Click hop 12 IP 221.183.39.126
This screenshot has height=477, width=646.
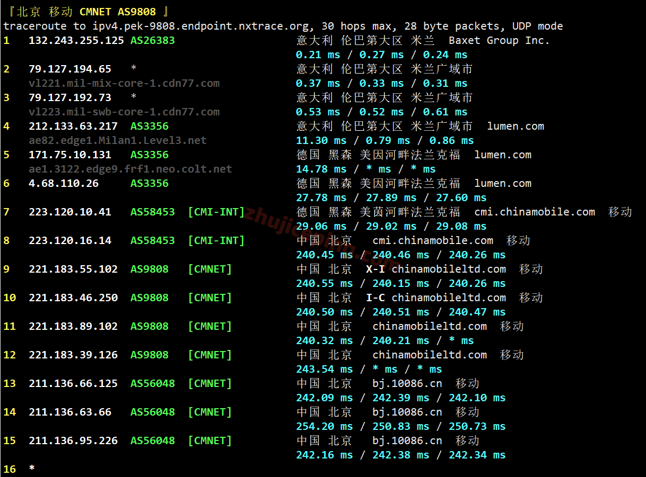pyautogui.click(x=73, y=355)
